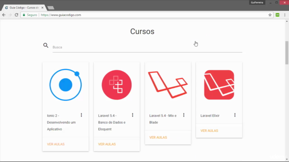Focus the Busca search field
Viewport: 289px width, 162px height.
[x=147, y=47]
